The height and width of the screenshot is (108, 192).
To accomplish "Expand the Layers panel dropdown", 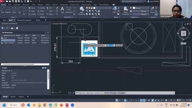I will click(95, 17).
